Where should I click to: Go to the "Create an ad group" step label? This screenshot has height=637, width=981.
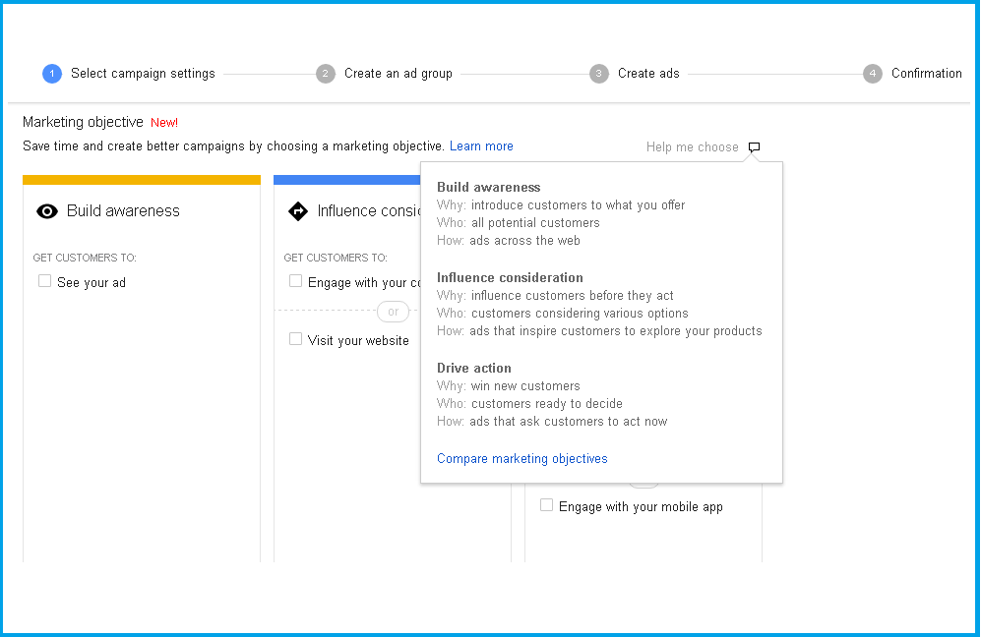point(398,74)
